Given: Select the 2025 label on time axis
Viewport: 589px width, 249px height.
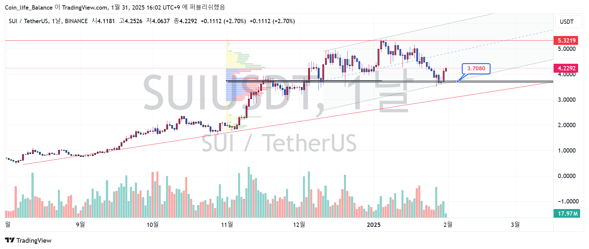Looking at the screenshot, I should tap(374, 225).
